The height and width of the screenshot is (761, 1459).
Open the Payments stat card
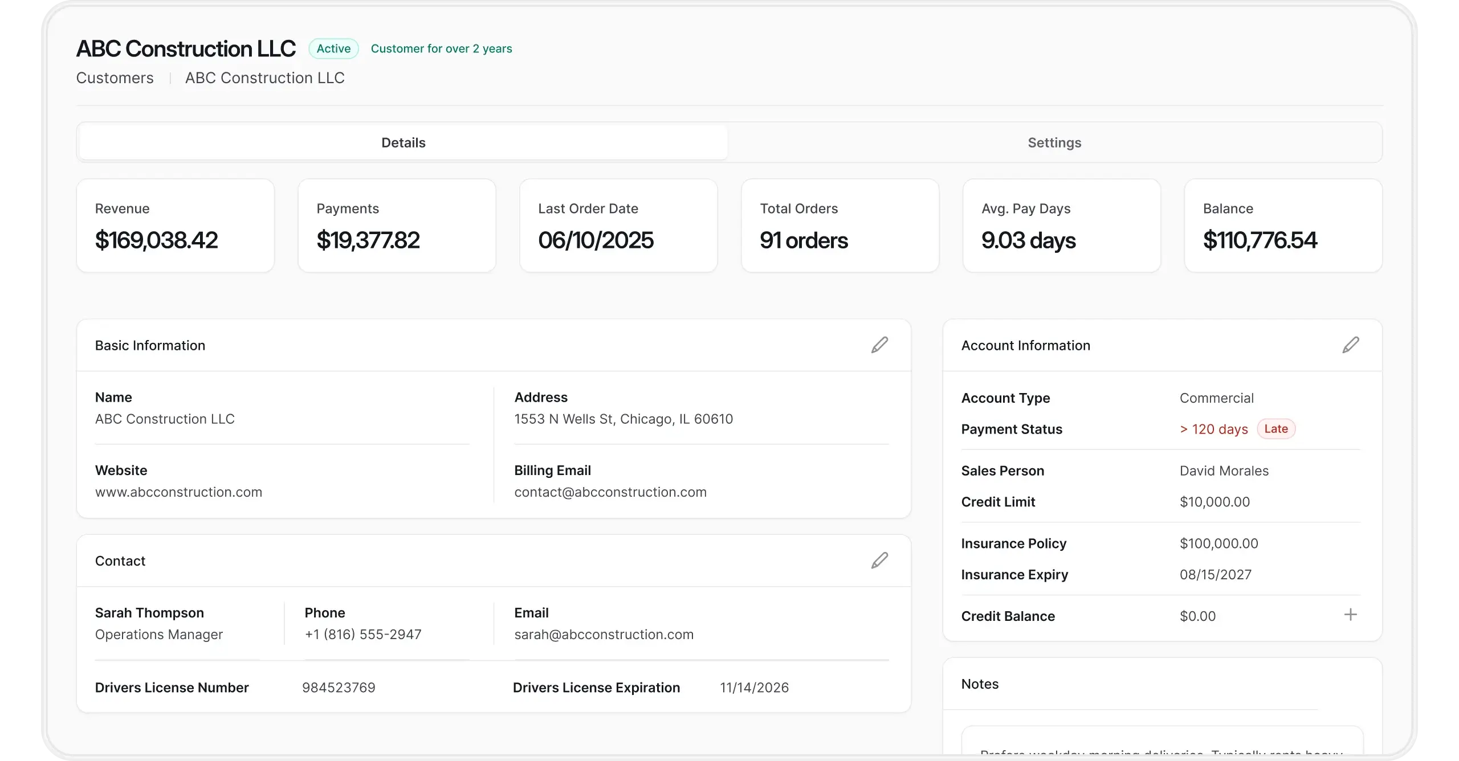397,226
